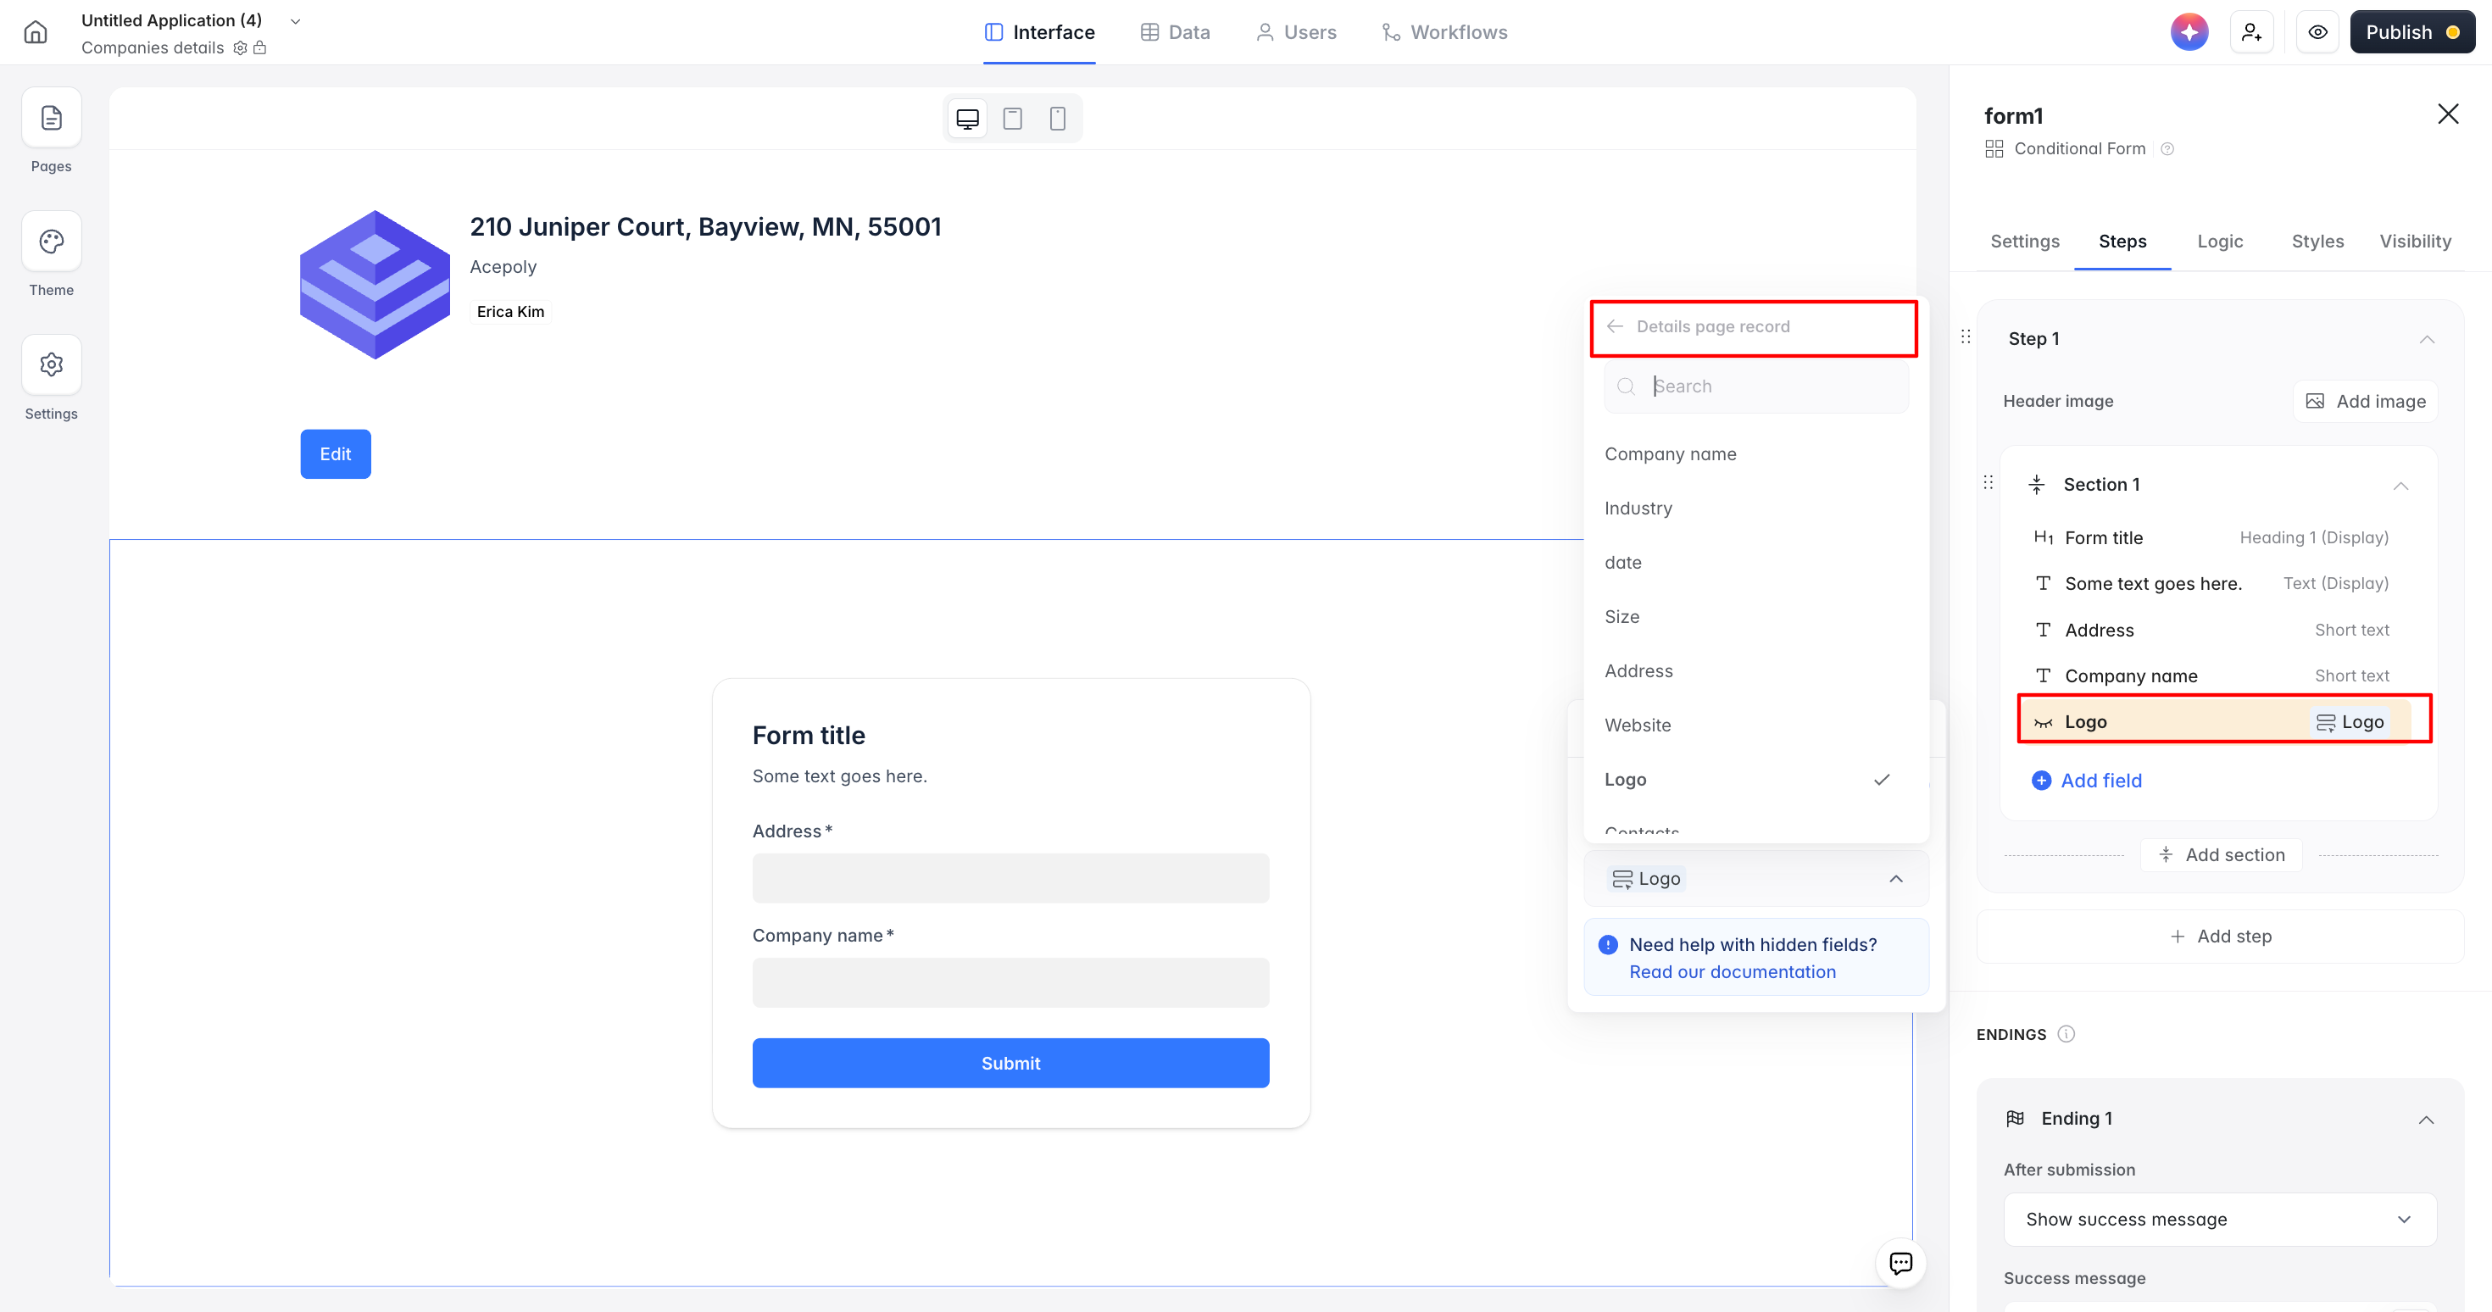Screen dimensions: 2492x1312
Task: Select desktop view toggle
Action: [966, 118]
